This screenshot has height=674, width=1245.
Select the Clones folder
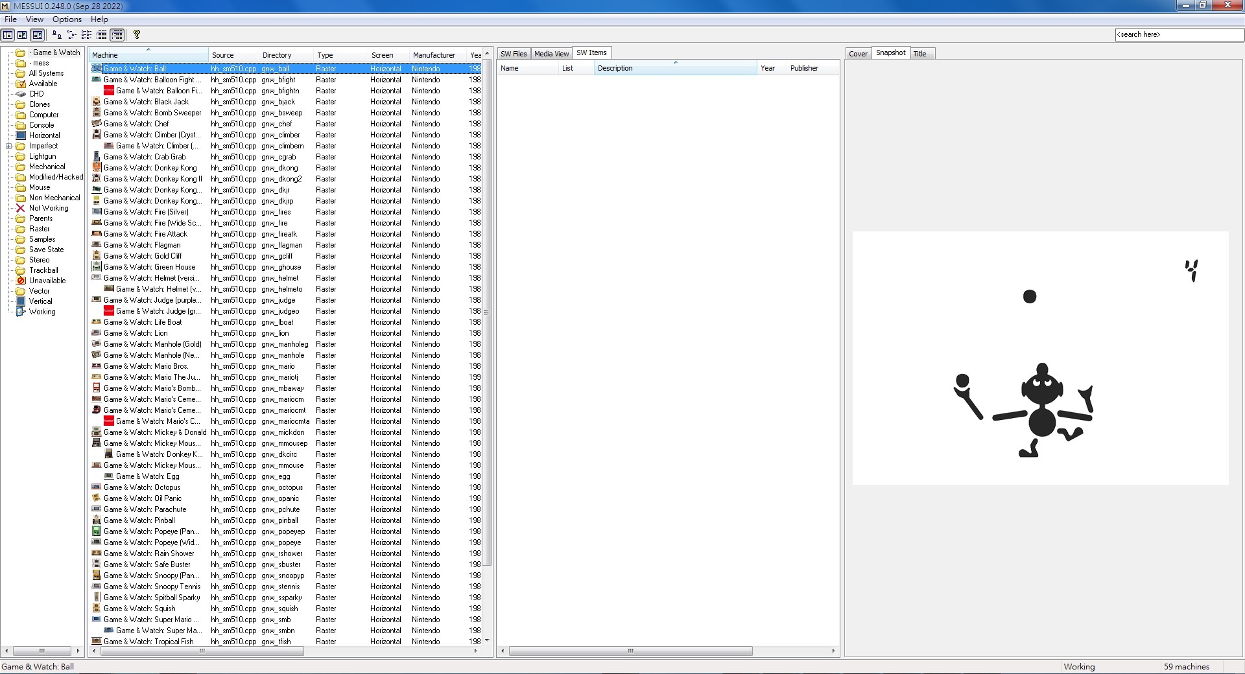click(33, 104)
